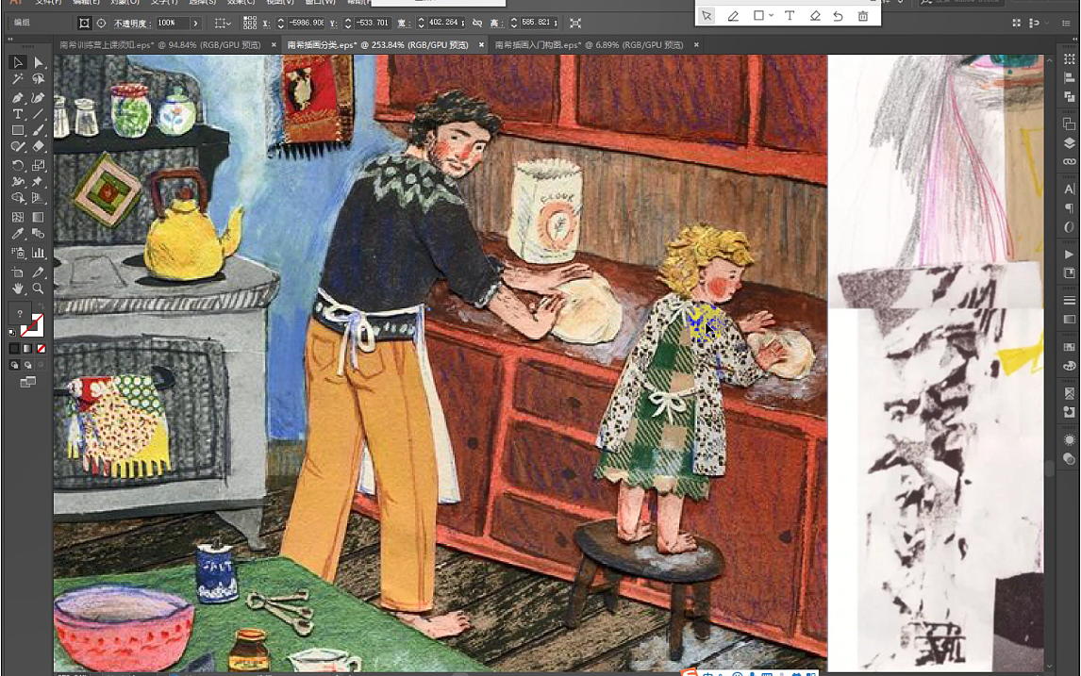1081x676 pixels.
Task: Set paint mode to None
Action: [x=41, y=349]
